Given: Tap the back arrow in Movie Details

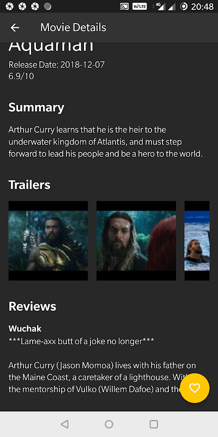Looking at the screenshot, I should tap(15, 28).
